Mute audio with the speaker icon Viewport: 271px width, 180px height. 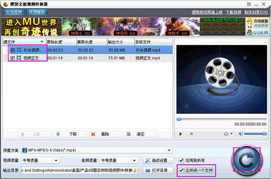tap(241, 134)
